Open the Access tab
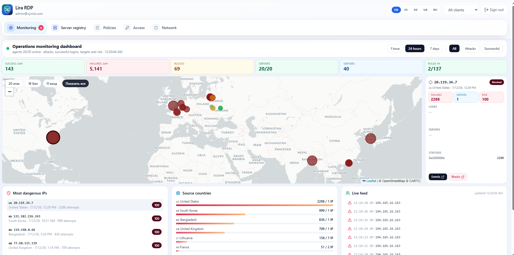Screen dimensions: 514x255 134,28
